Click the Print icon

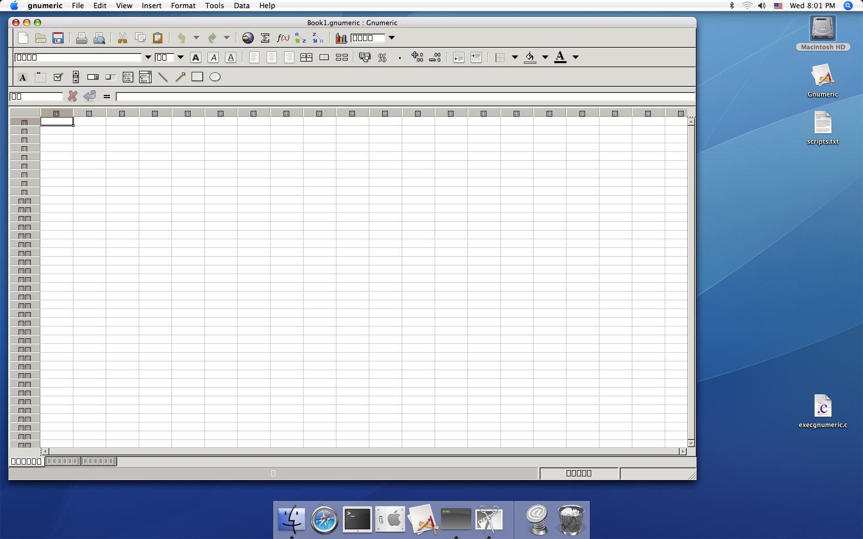click(81, 38)
